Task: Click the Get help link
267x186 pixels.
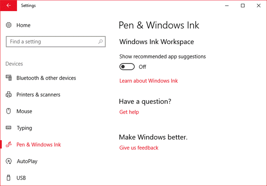Action: [x=129, y=112]
